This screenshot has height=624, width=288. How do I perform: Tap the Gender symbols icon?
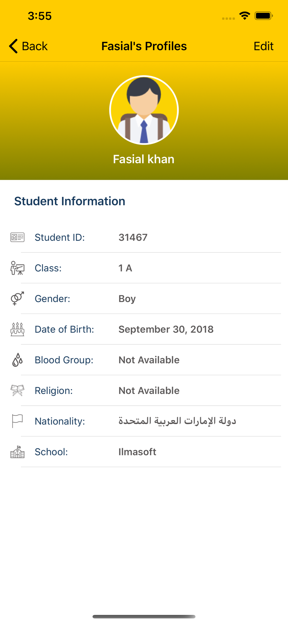17,299
